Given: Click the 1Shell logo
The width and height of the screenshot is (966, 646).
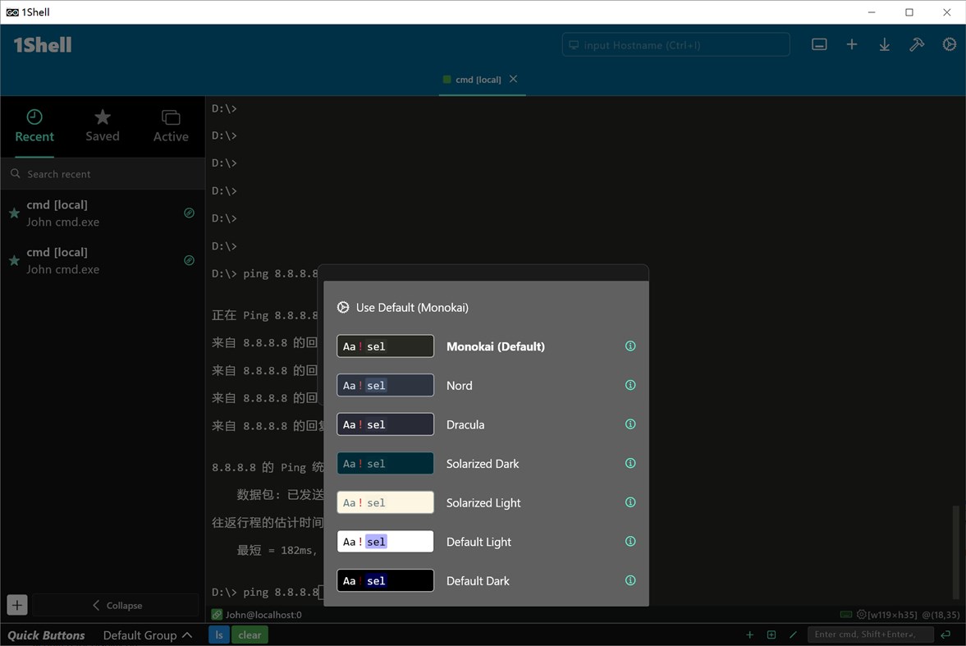Looking at the screenshot, I should coord(43,45).
